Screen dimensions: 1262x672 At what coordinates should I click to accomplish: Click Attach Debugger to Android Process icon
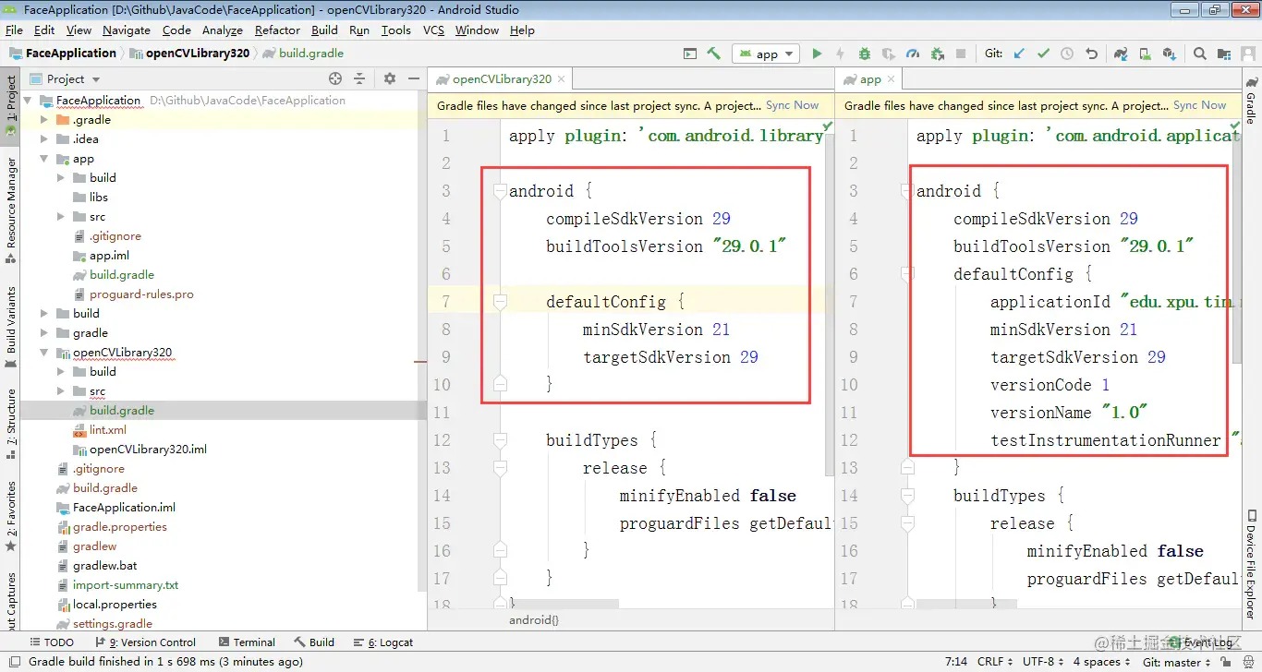pyautogui.click(x=937, y=54)
